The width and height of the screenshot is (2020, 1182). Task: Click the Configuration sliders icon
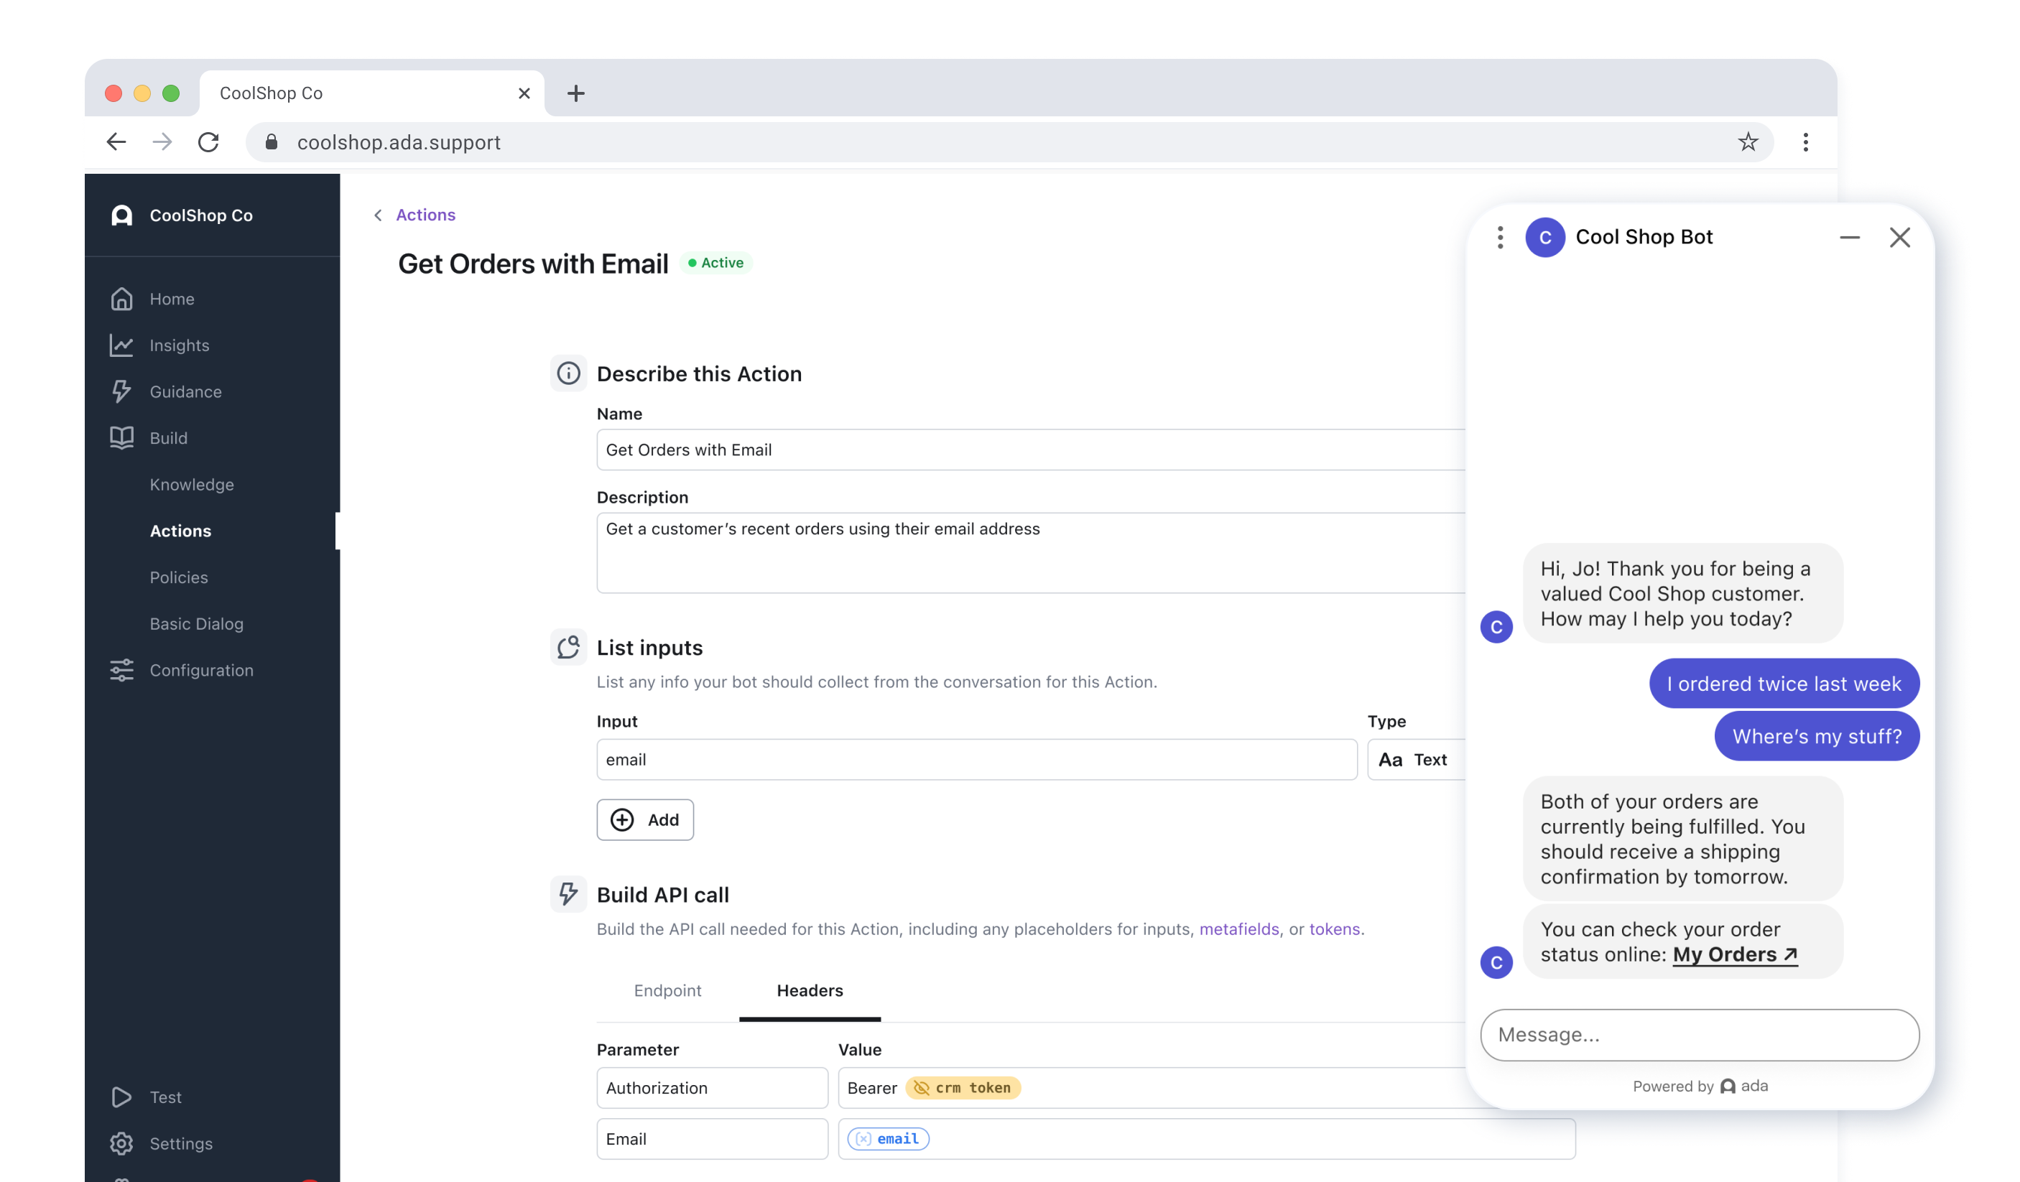click(x=122, y=670)
